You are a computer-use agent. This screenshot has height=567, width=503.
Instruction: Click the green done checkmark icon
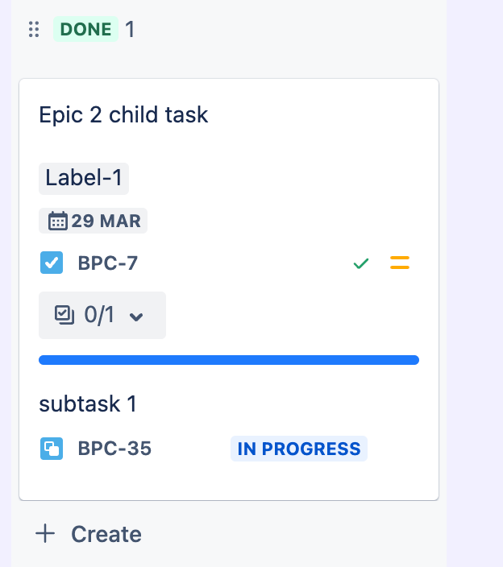[361, 263]
